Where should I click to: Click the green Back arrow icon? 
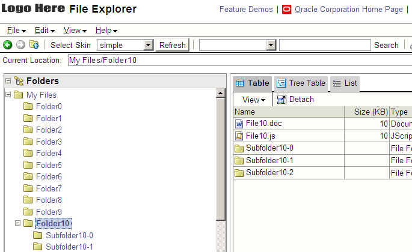point(8,45)
